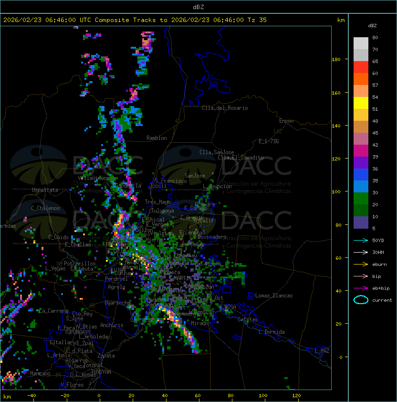Click the 'Tulumaya' map label
The image size is (397, 402).
(163, 211)
